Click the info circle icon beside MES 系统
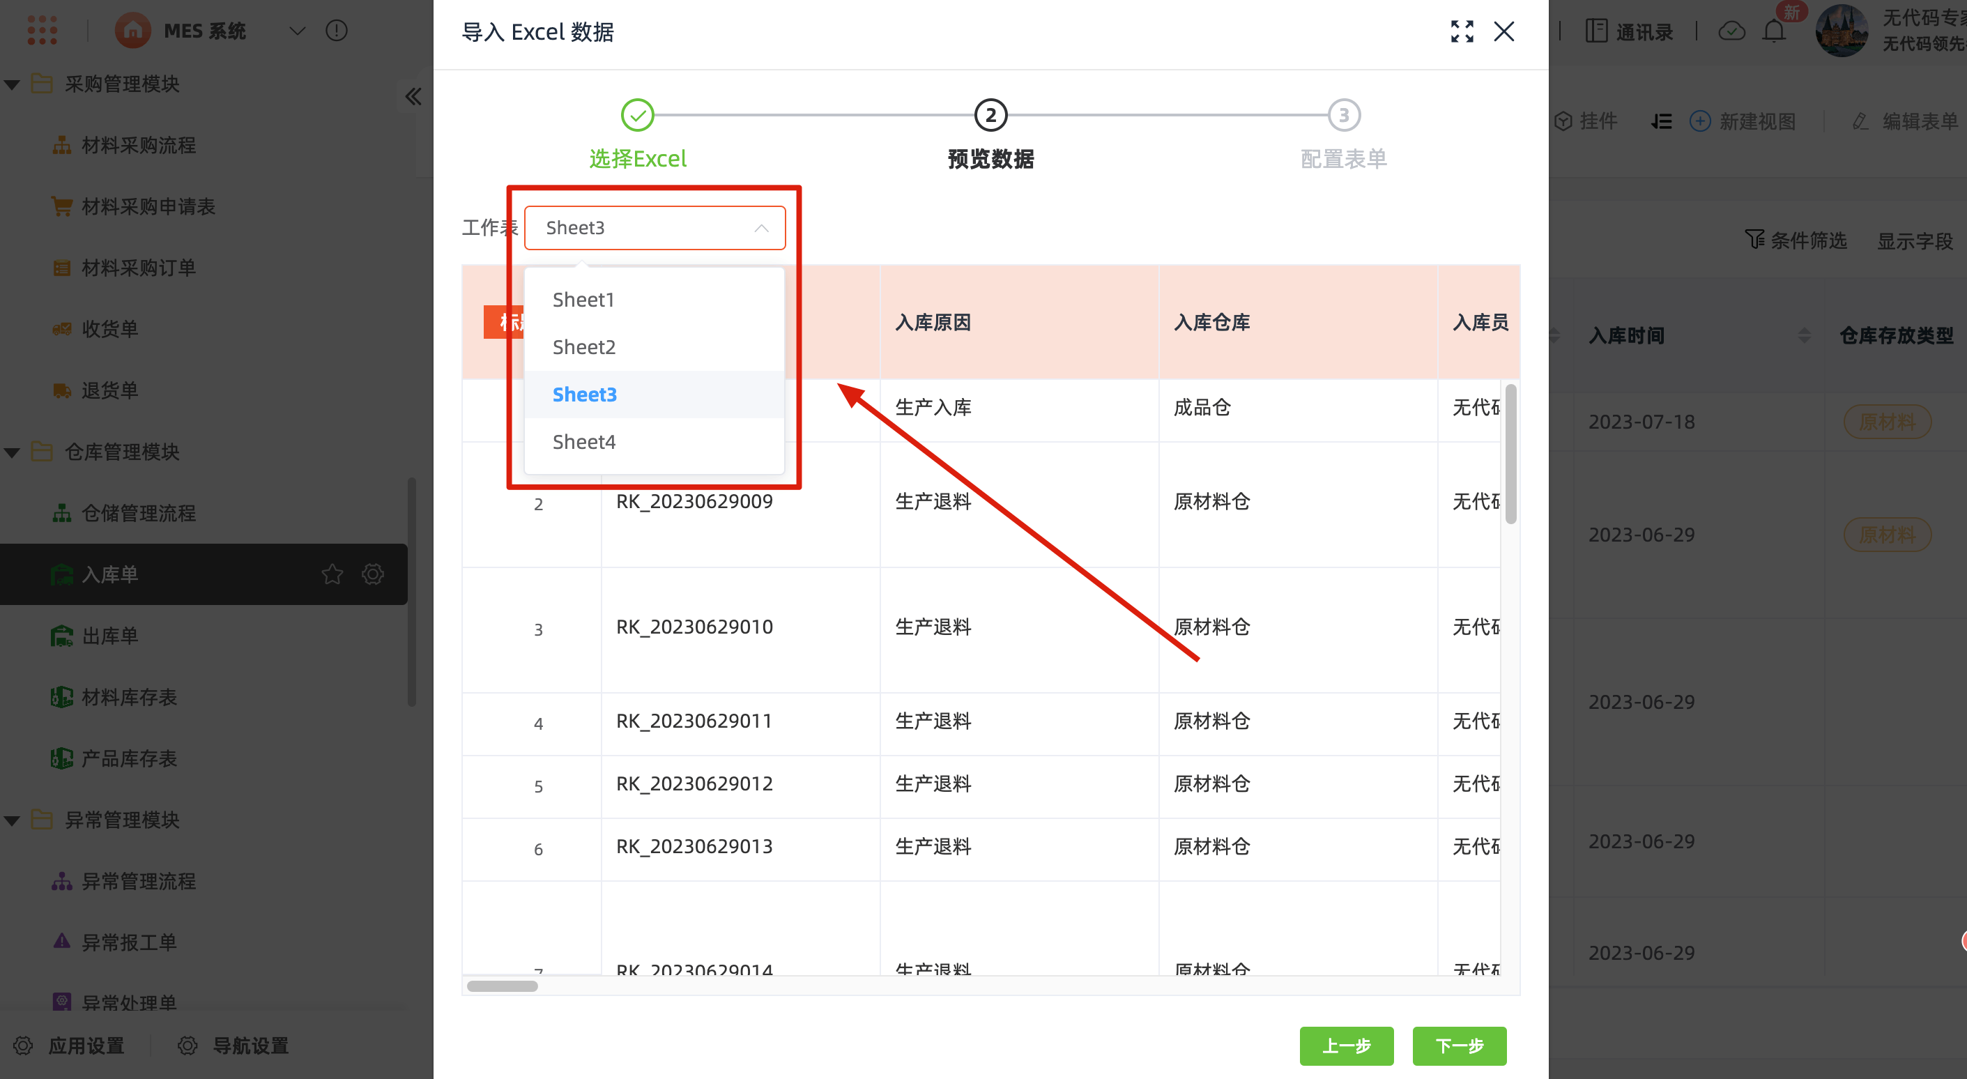 [336, 31]
